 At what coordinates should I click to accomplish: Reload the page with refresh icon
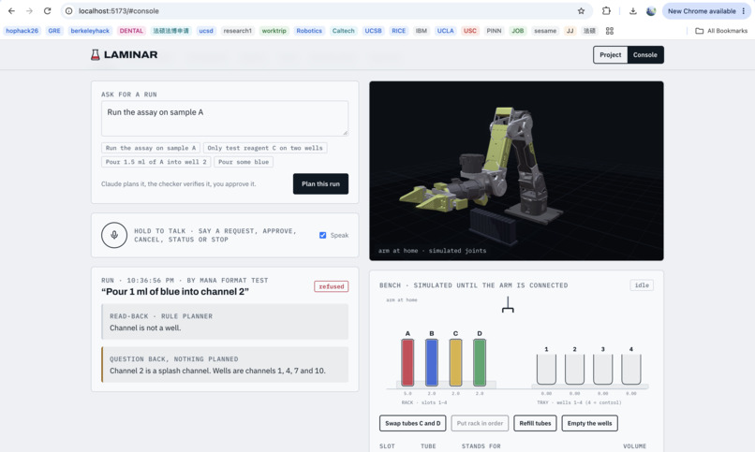47,10
